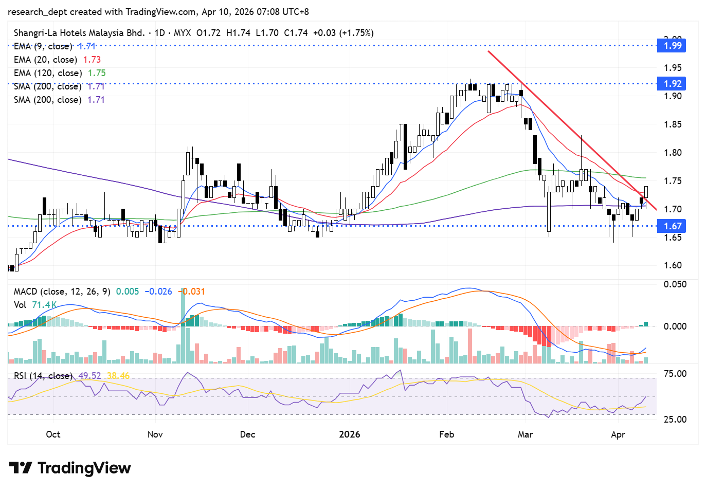
Task: Select the blue 1.67 price level tag
Action: (x=672, y=226)
